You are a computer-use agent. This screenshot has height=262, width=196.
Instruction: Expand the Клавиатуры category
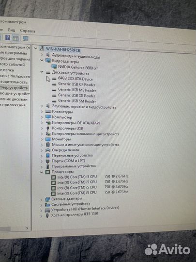[42, 112]
